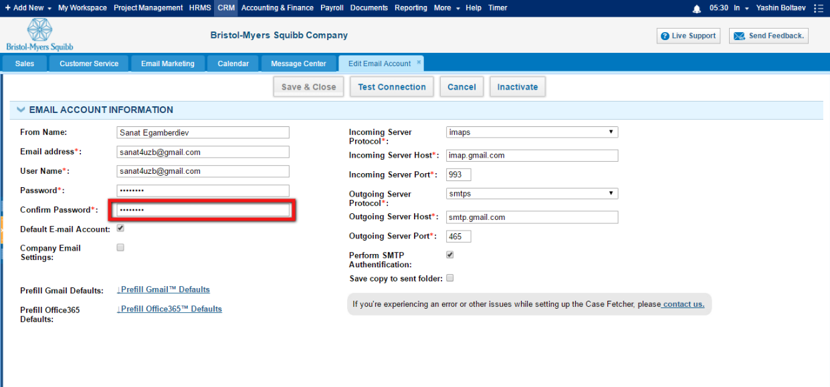The width and height of the screenshot is (830, 387).
Task: Open the list menu icon at top right
Action: [819, 8]
